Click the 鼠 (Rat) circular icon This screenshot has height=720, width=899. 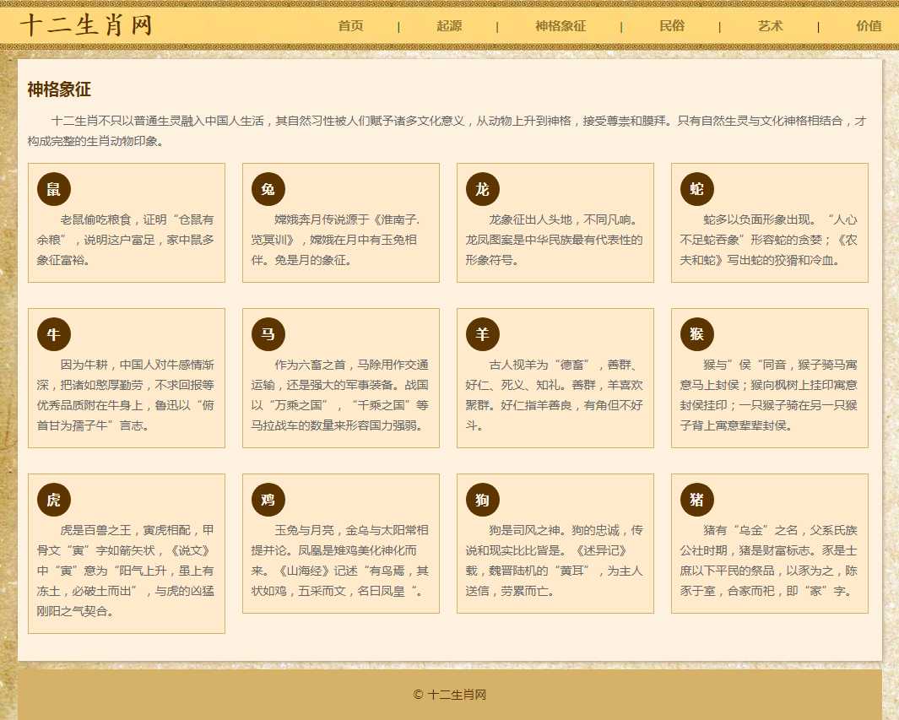pyautogui.click(x=53, y=189)
